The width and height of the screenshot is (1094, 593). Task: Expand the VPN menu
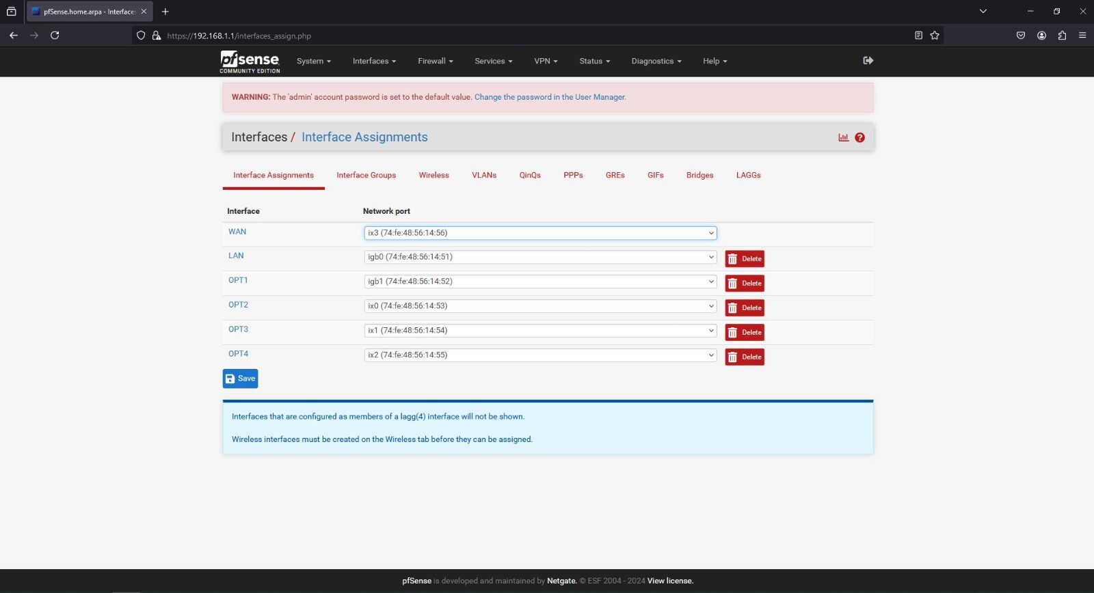coord(546,61)
